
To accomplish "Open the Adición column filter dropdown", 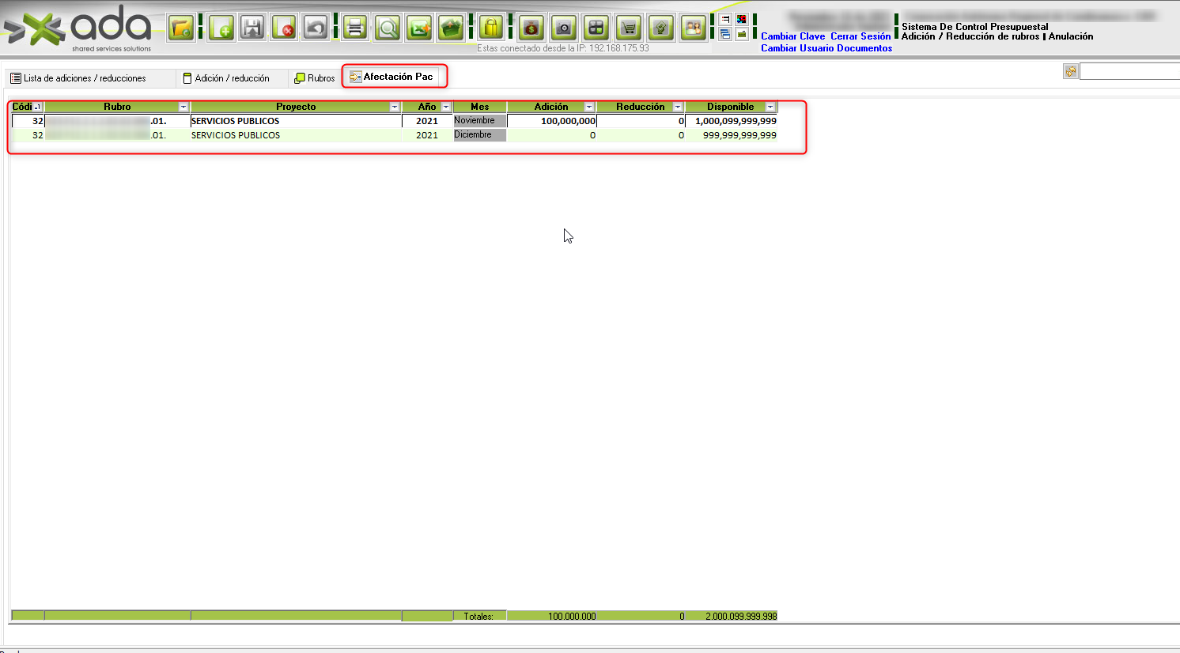I will point(589,107).
